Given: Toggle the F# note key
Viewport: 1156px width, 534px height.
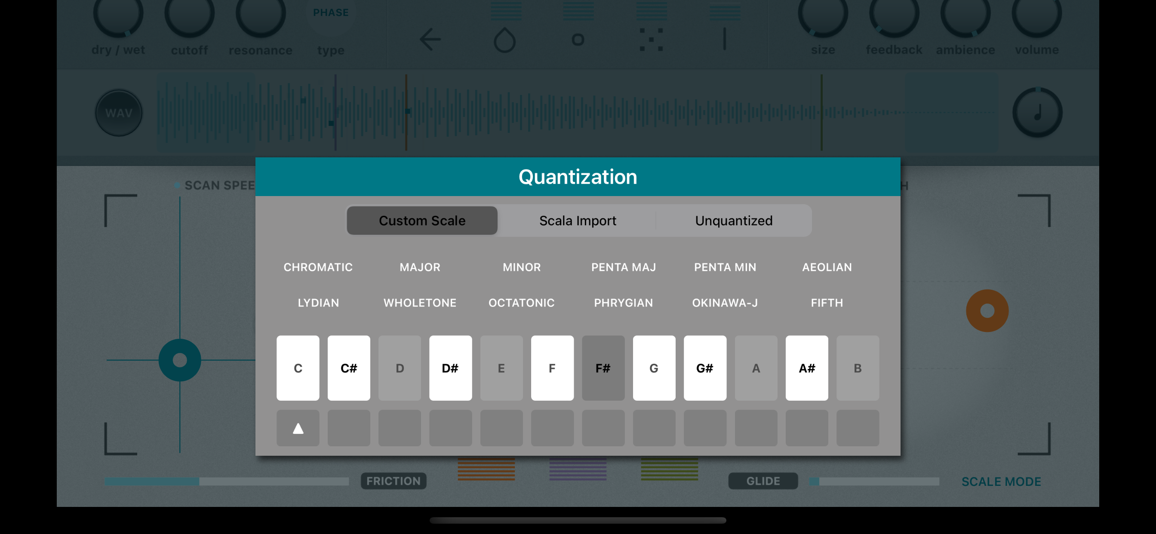Looking at the screenshot, I should tap(603, 368).
